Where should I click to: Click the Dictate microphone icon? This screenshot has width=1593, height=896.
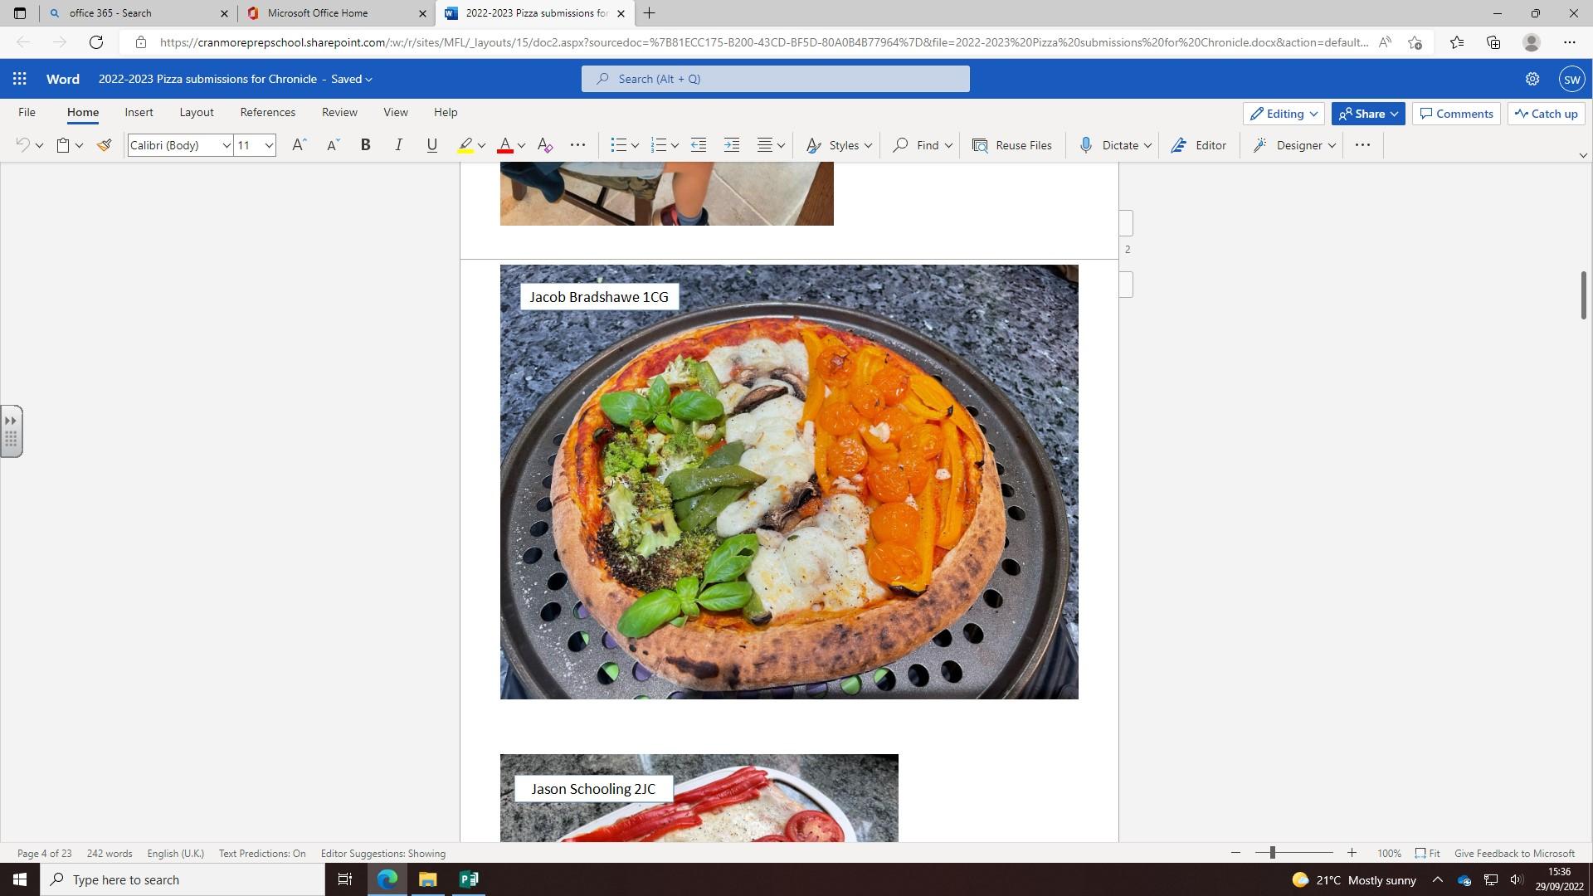pos(1085,145)
